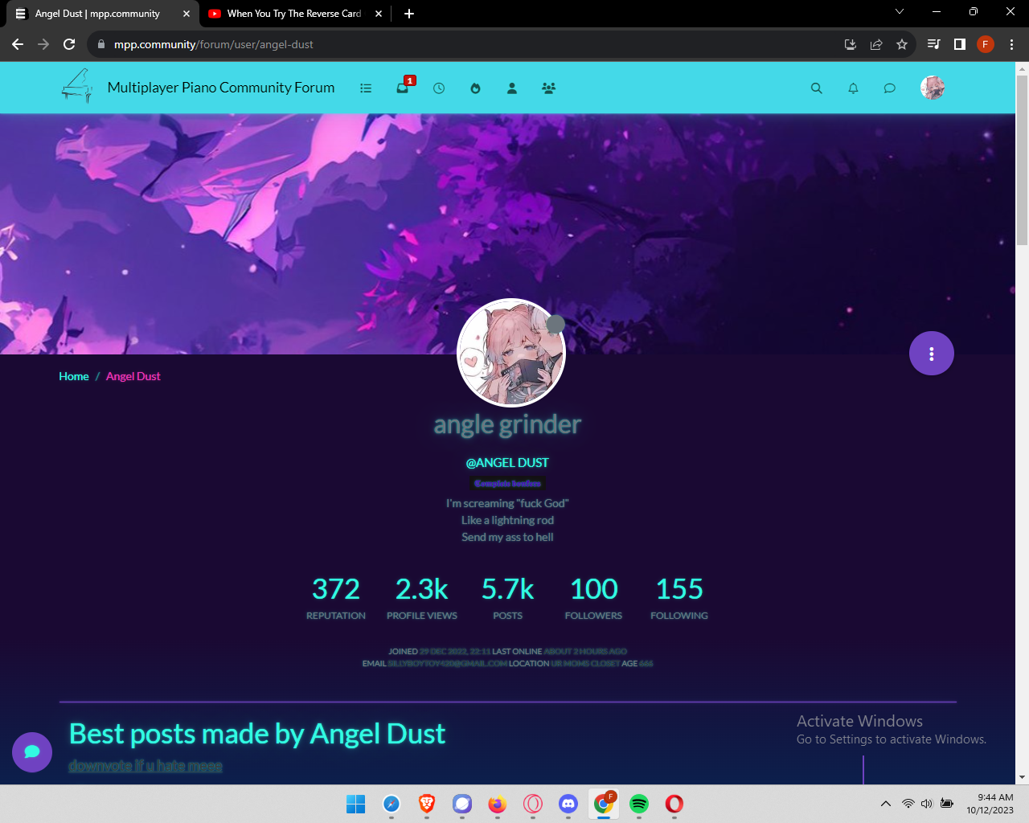Screen dimensions: 1029x823
Task: Share this page using the share icon
Action: pyautogui.click(x=876, y=44)
